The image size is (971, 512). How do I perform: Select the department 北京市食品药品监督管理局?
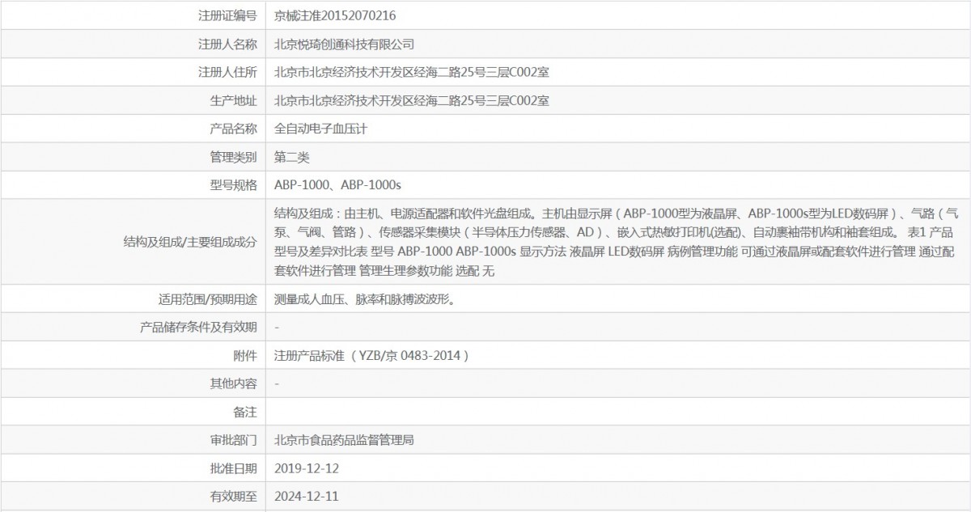345,441
